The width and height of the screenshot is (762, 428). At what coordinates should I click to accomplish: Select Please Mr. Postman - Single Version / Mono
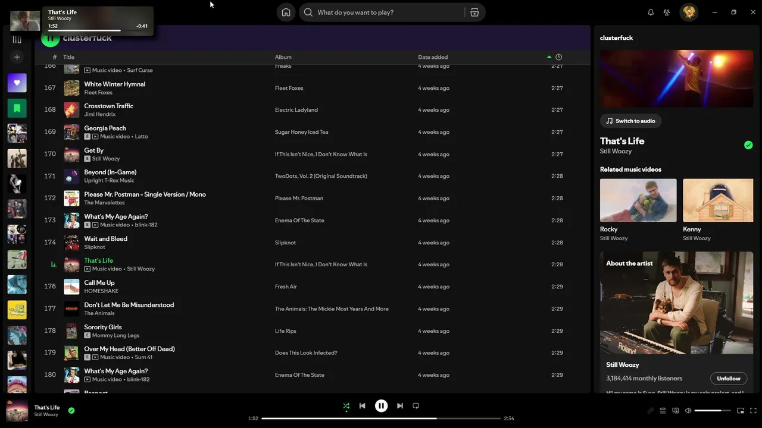point(145,194)
